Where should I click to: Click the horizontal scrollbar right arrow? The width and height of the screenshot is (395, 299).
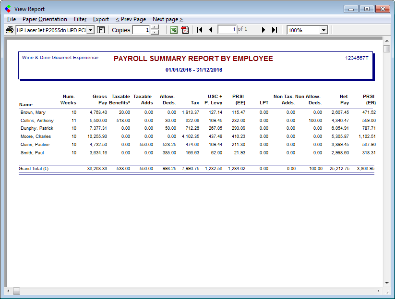[x=379, y=291]
